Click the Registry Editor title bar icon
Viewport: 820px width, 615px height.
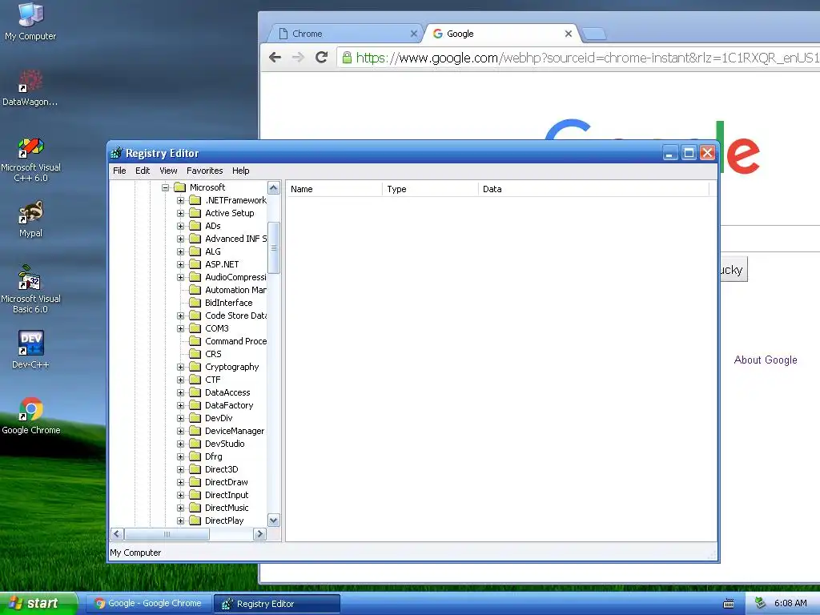click(117, 153)
